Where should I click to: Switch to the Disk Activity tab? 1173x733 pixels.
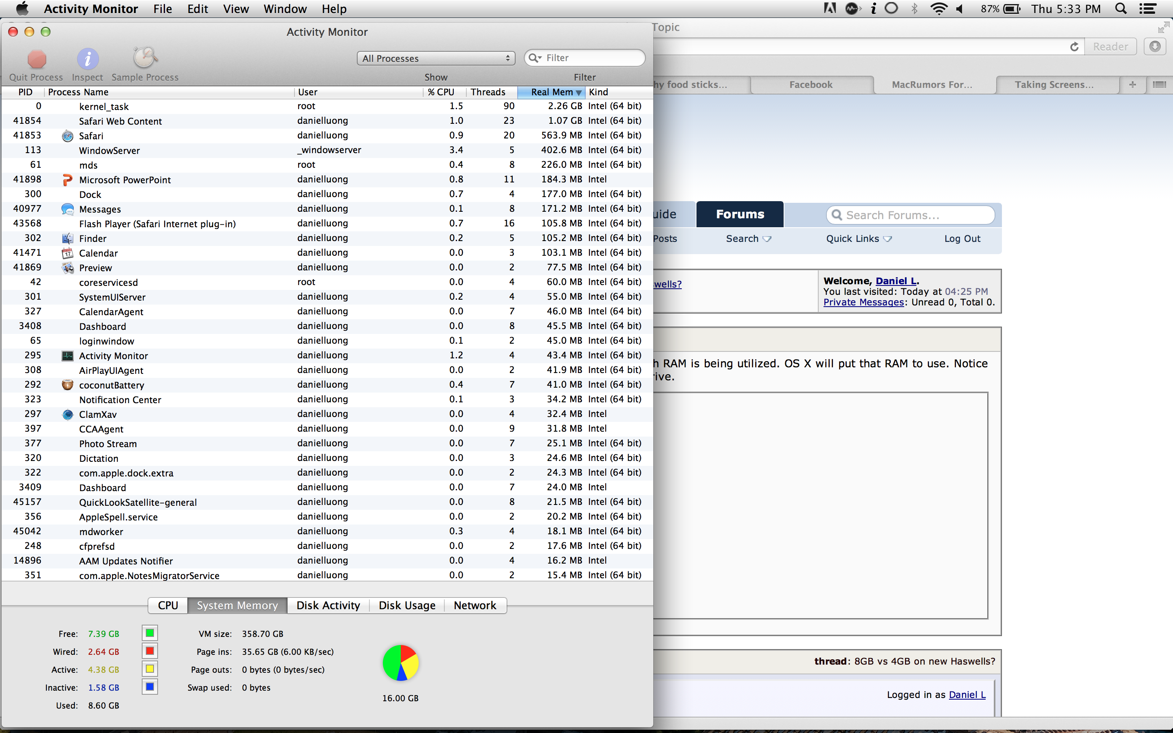pyautogui.click(x=328, y=606)
